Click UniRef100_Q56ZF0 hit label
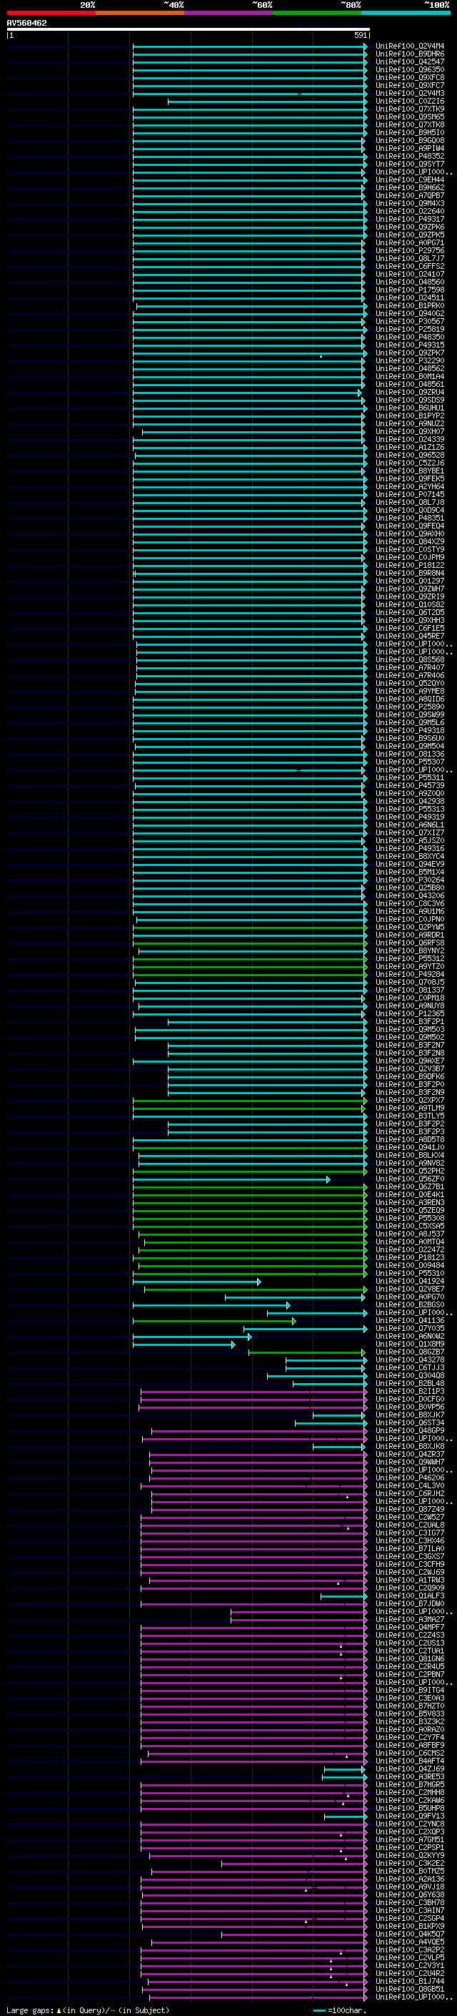This screenshot has height=2016, width=457. point(410,1179)
